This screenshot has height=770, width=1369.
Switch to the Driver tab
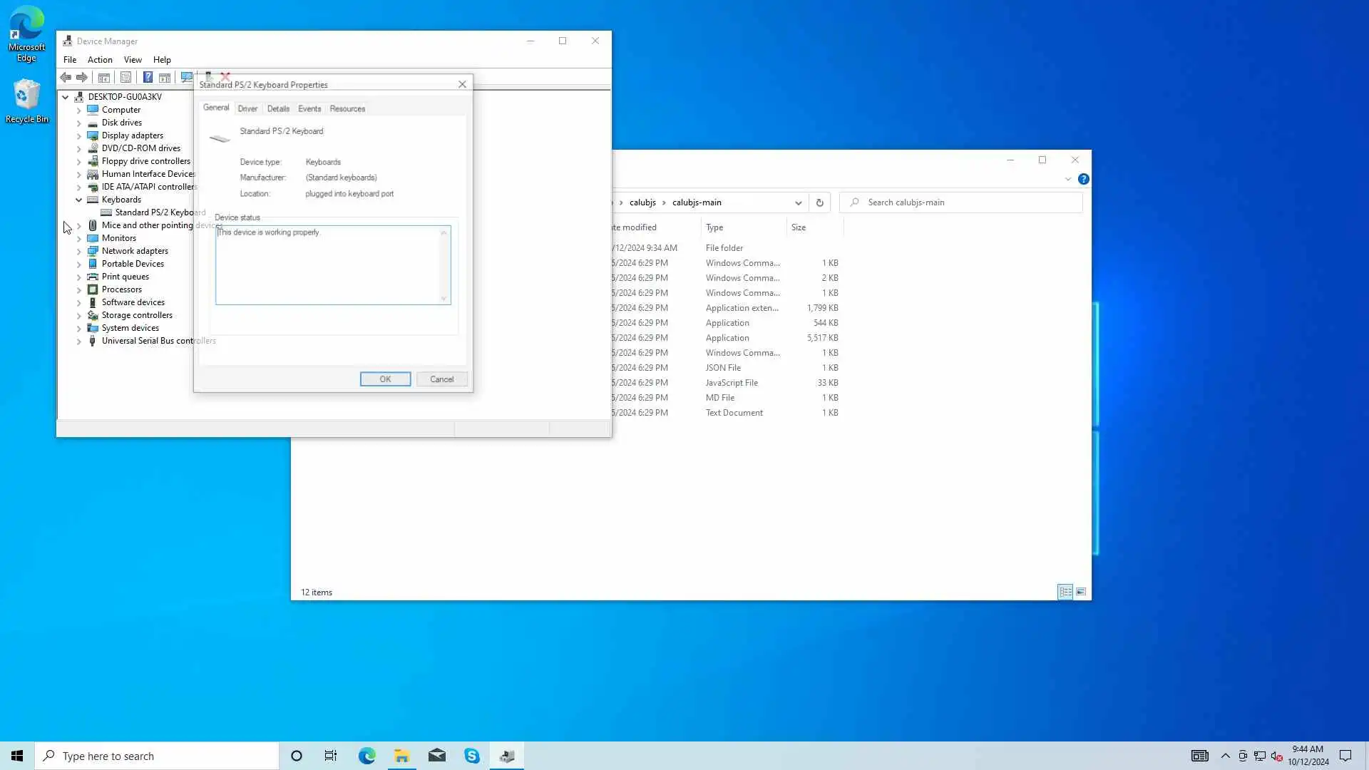(247, 108)
